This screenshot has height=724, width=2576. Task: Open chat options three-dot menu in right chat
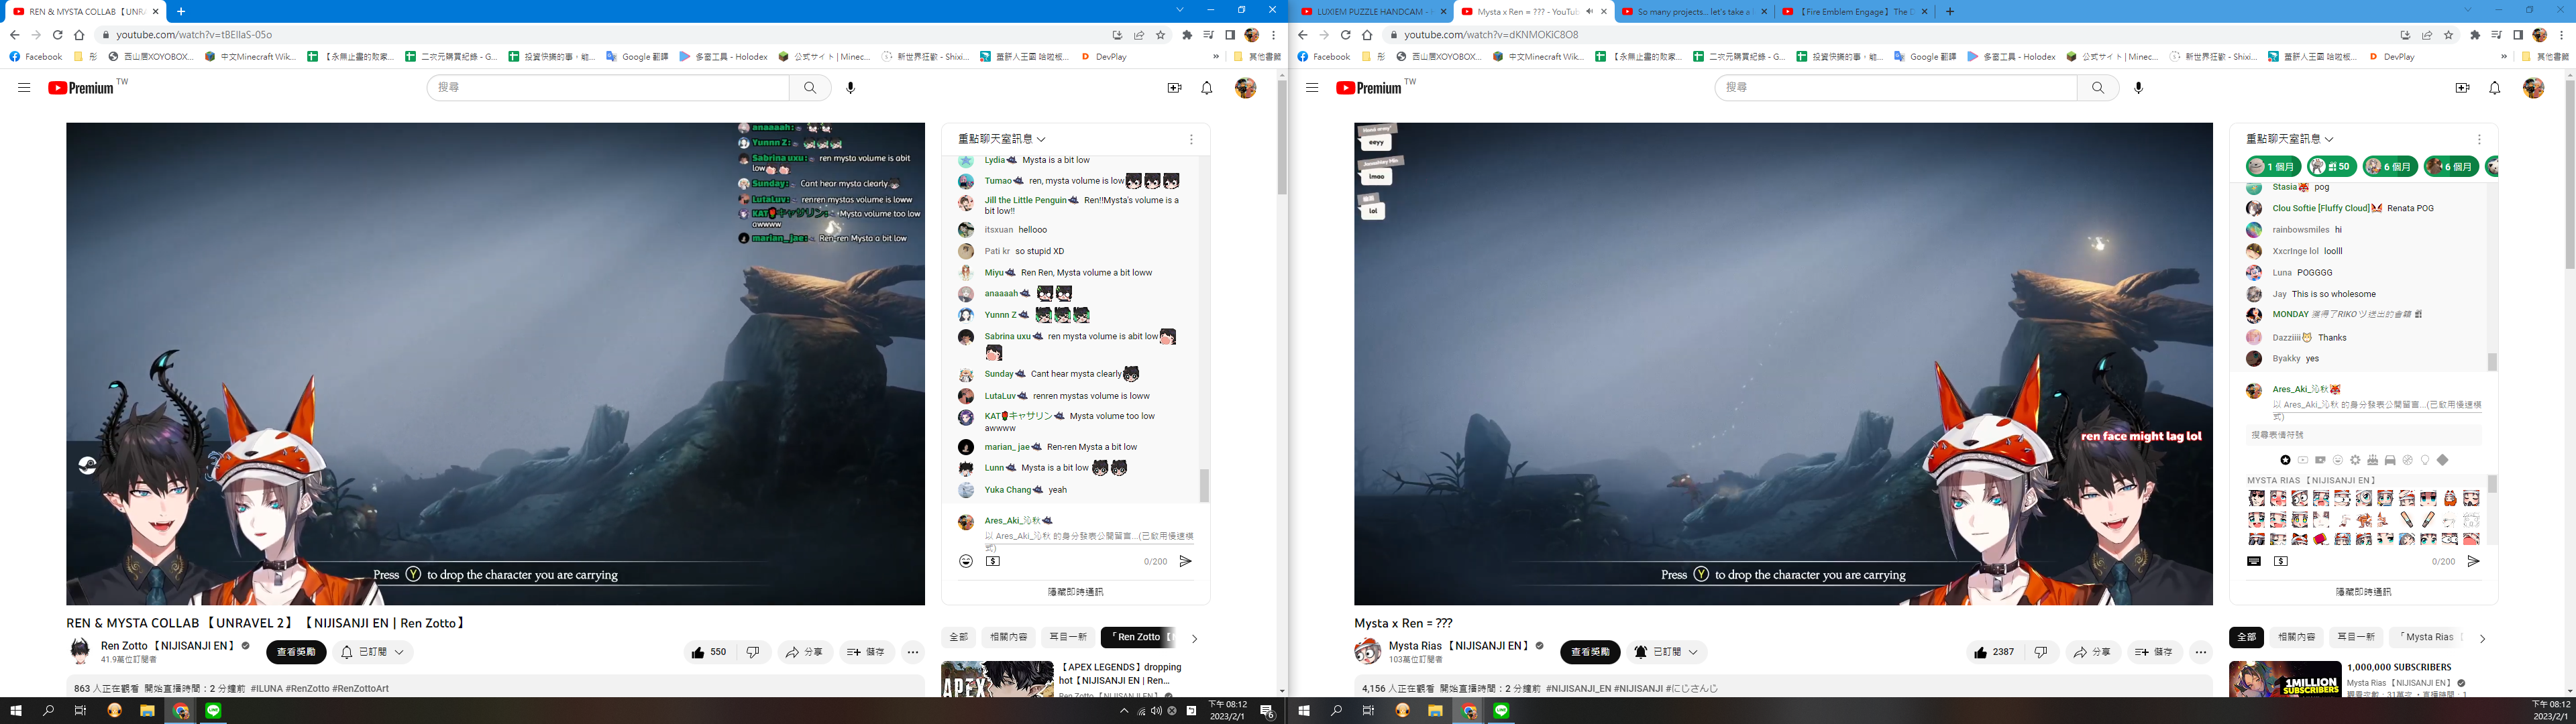pyautogui.click(x=2479, y=139)
